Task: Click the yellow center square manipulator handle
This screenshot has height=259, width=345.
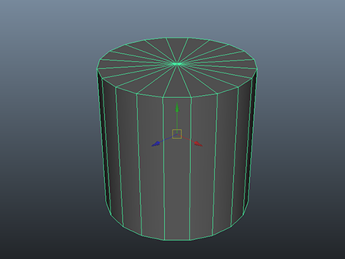Action: point(177,134)
